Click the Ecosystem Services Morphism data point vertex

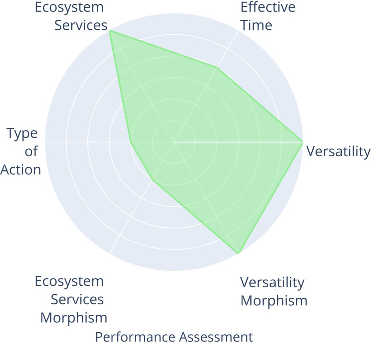[153, 179]
